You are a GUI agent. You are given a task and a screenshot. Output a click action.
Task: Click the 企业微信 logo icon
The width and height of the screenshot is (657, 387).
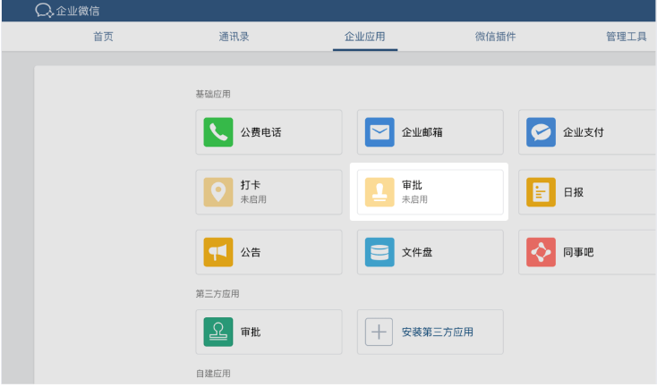point(44,11)
